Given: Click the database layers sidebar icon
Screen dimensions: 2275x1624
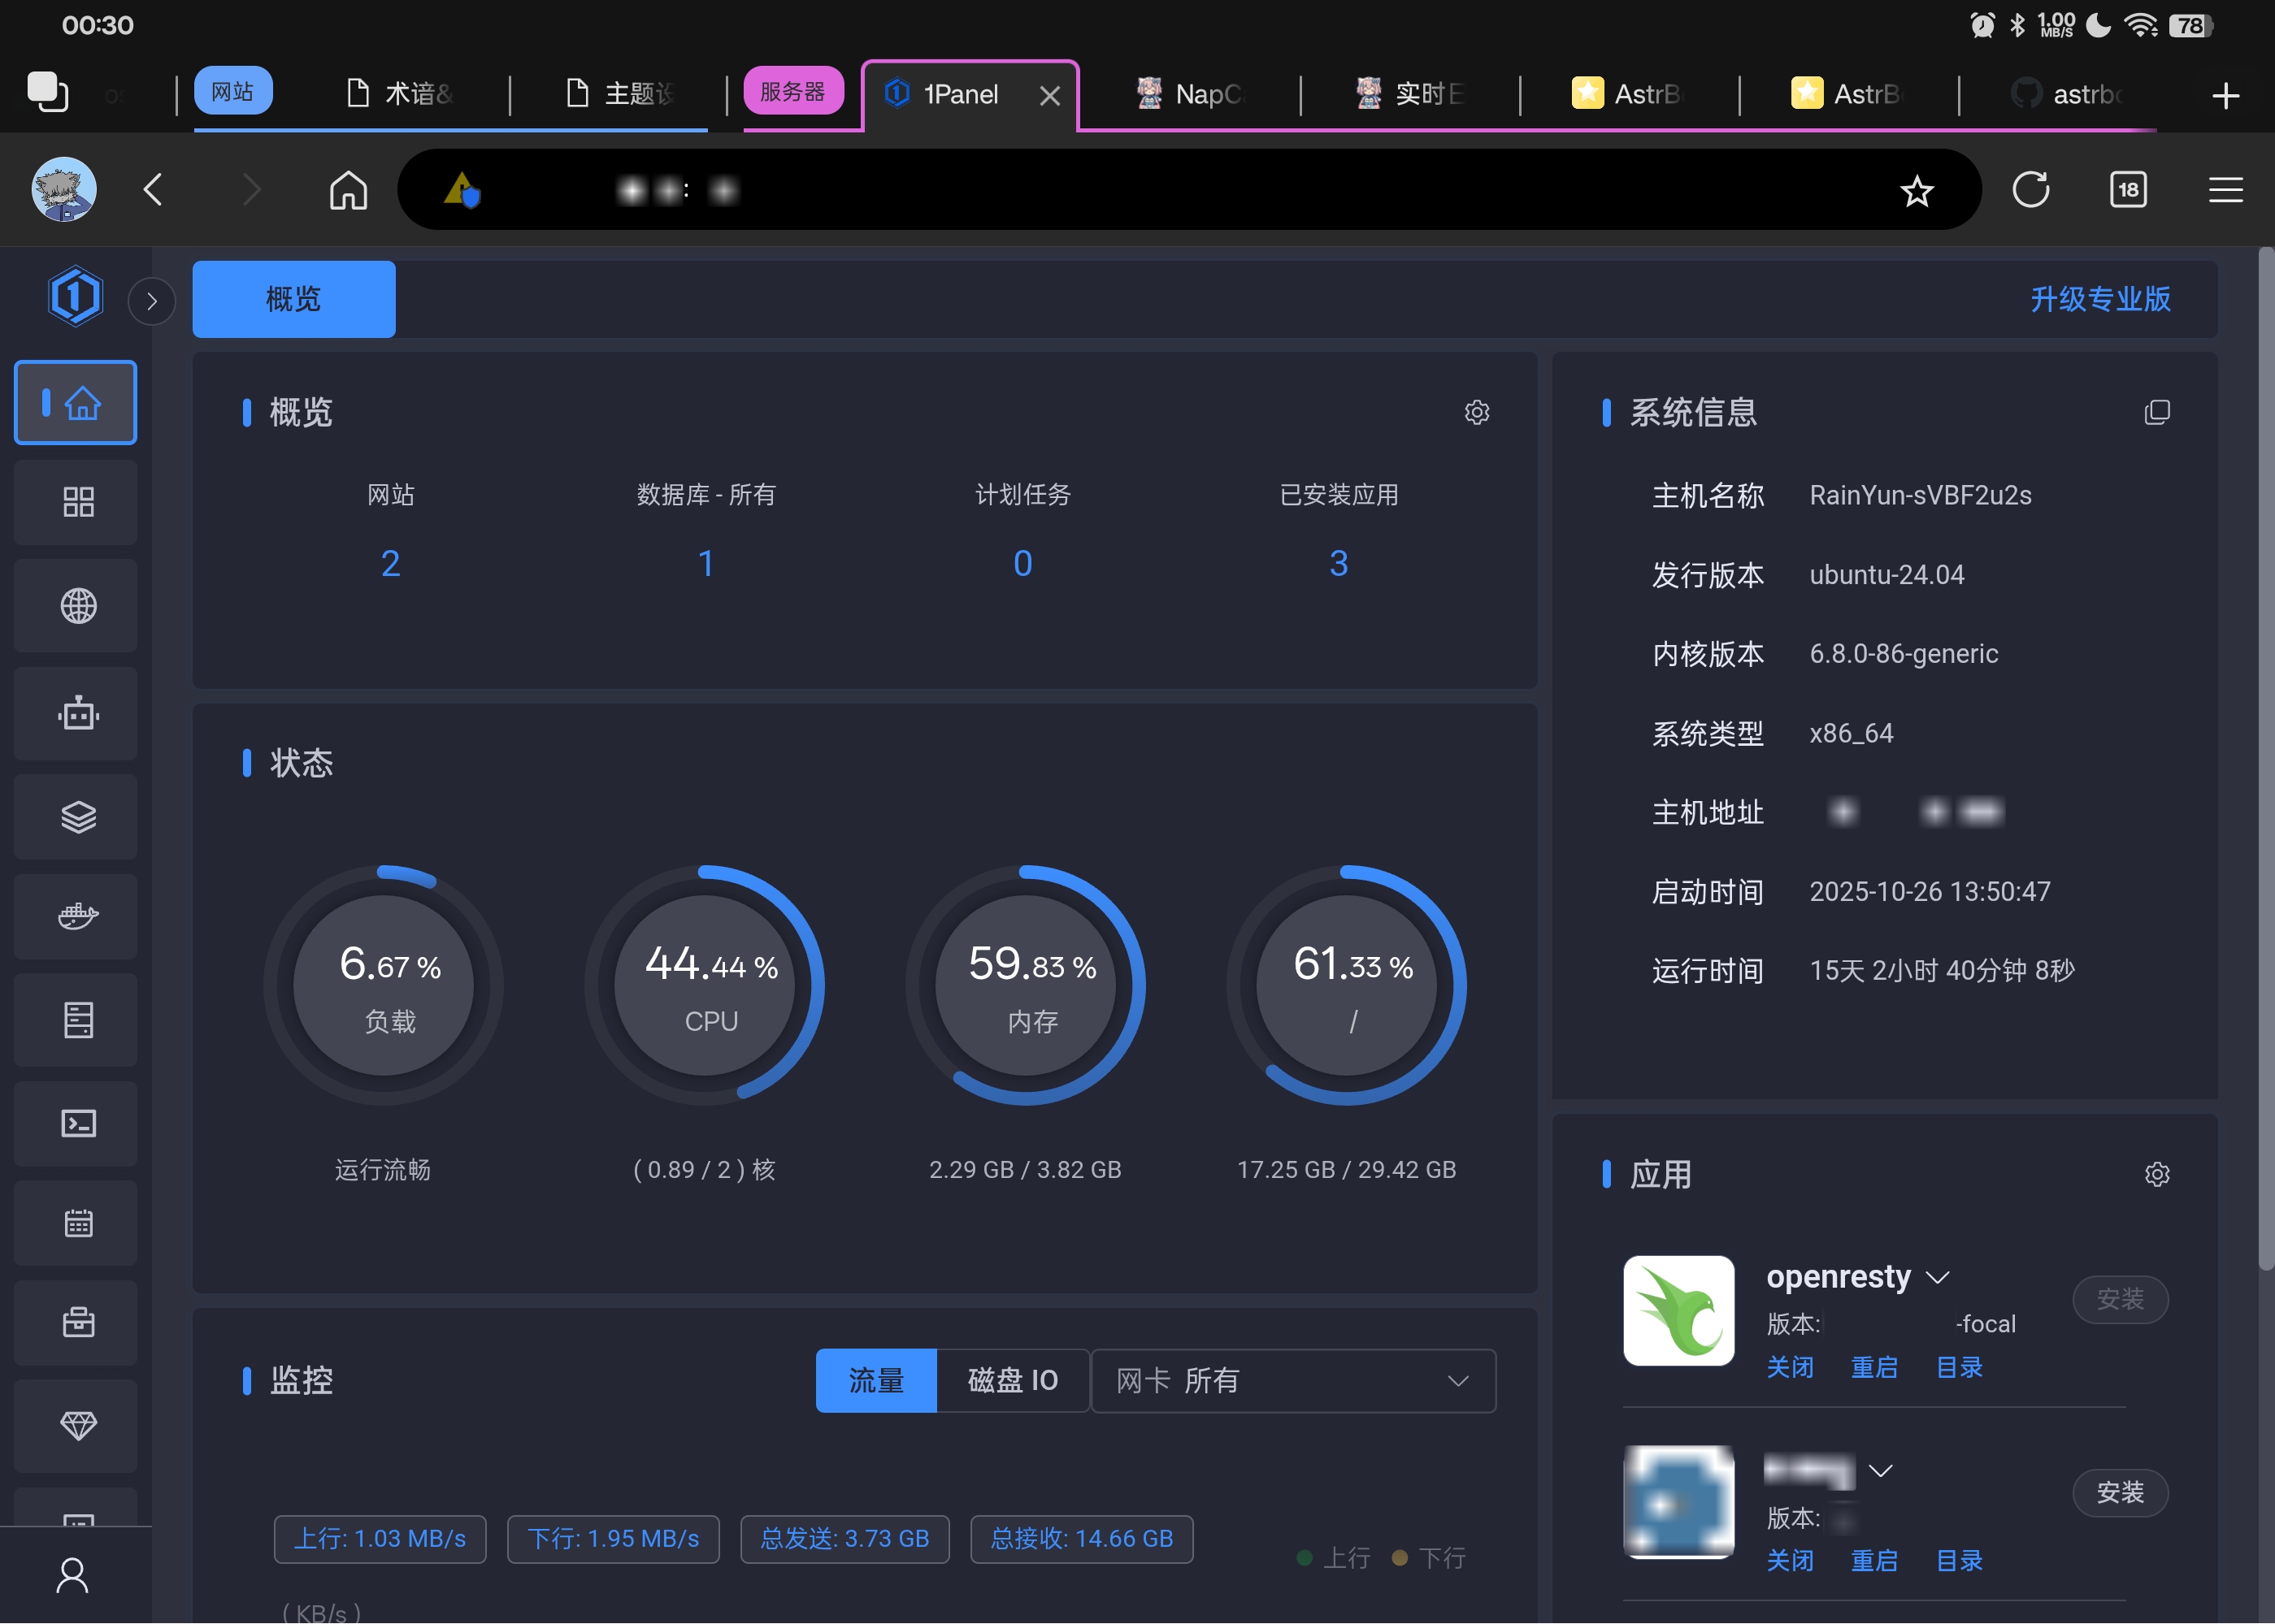Looking at the screenshot, I should pyautogui.click(x=77, y=816).
